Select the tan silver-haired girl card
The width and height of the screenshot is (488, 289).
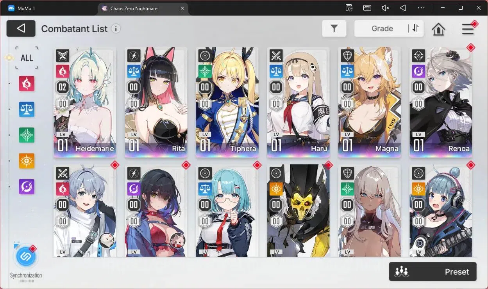pyautogui.click(x=369, y=211)
